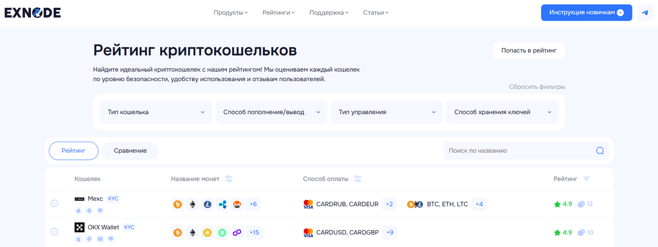Click the Apple platform icon under OKX Wallet
Image resolution: width=658 pixels, height=247 pixels.
click(78, 239)
